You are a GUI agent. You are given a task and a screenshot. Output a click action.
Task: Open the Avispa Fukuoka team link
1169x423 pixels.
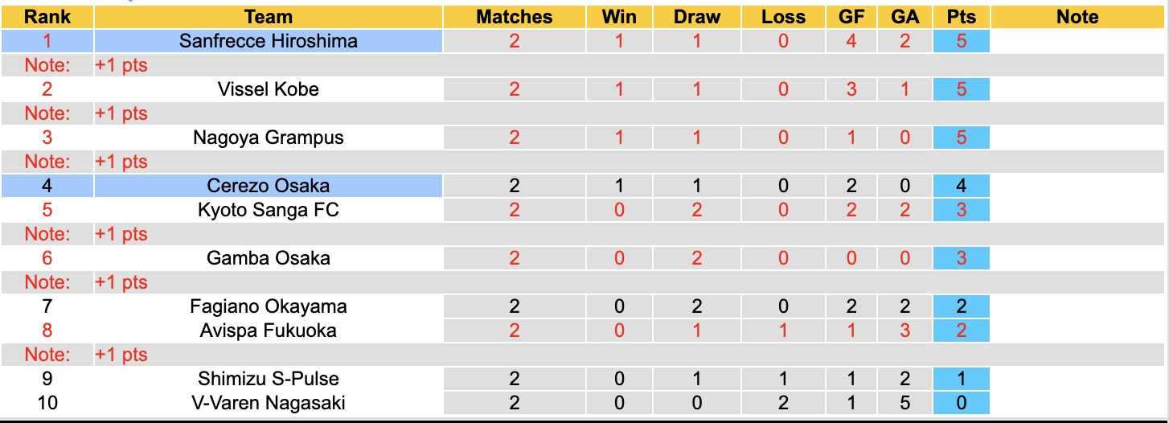[x=268, y=331]
